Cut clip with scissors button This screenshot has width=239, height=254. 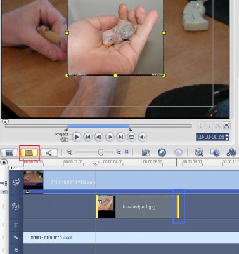(x=217, y=125)
